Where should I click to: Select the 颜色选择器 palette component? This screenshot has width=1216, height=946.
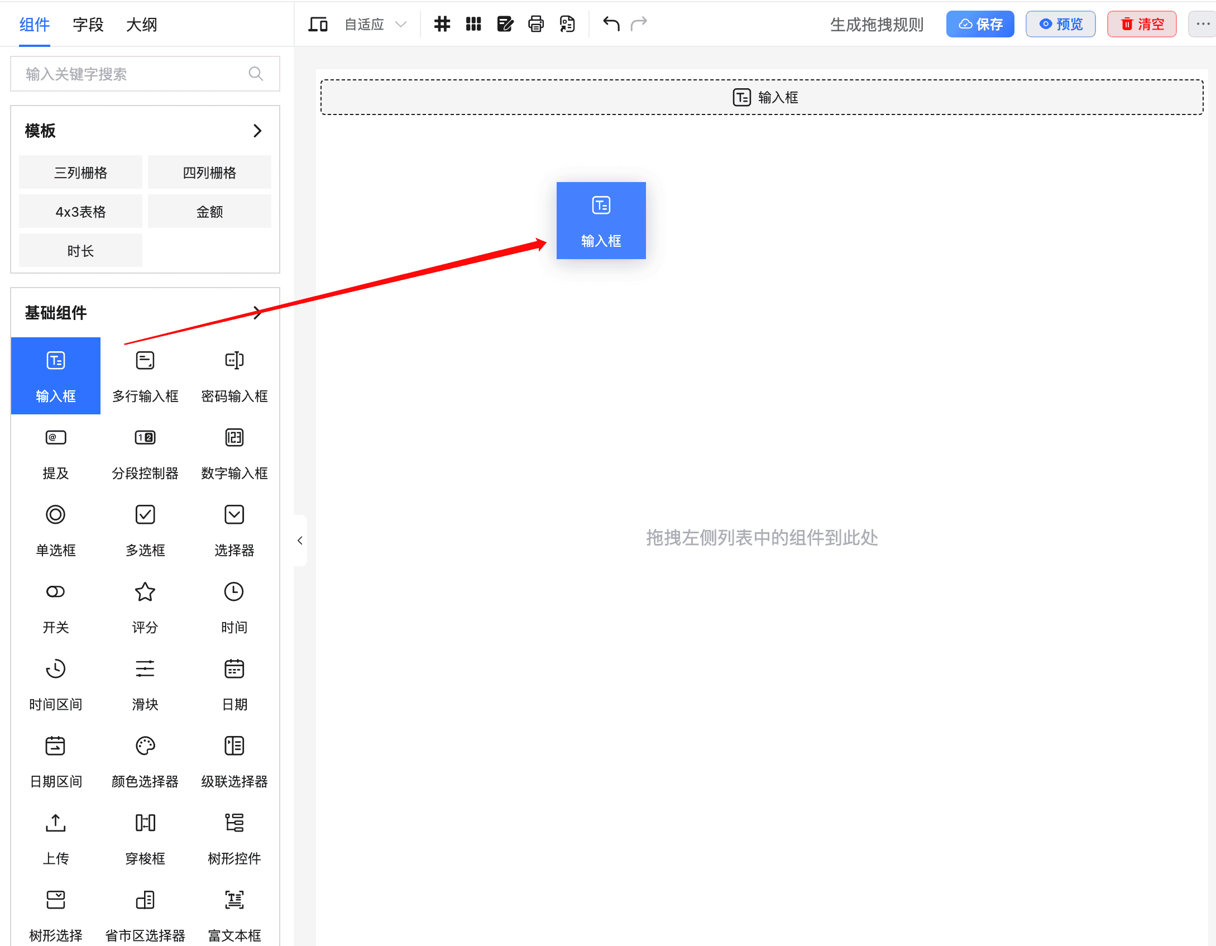tap(145, 761)
